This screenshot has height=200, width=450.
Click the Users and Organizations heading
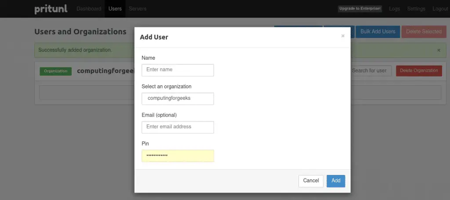pos(80,32)
